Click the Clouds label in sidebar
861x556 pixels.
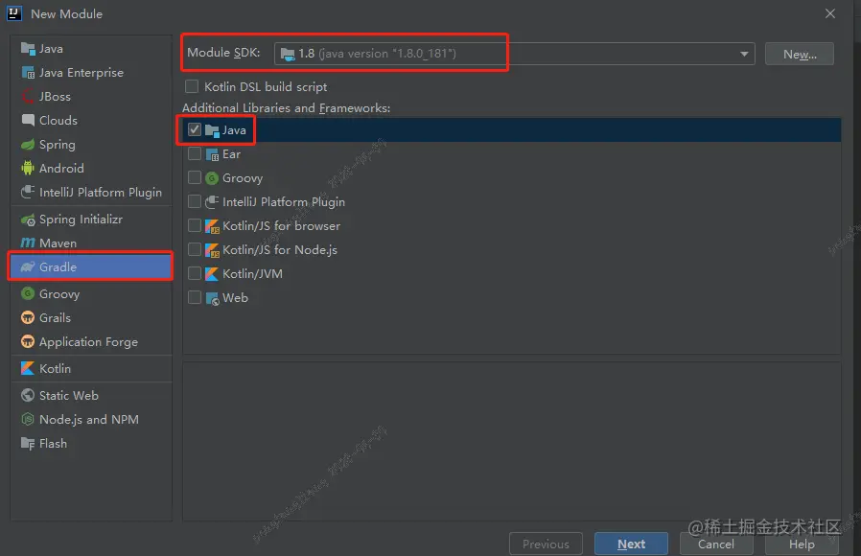[58, 120]
